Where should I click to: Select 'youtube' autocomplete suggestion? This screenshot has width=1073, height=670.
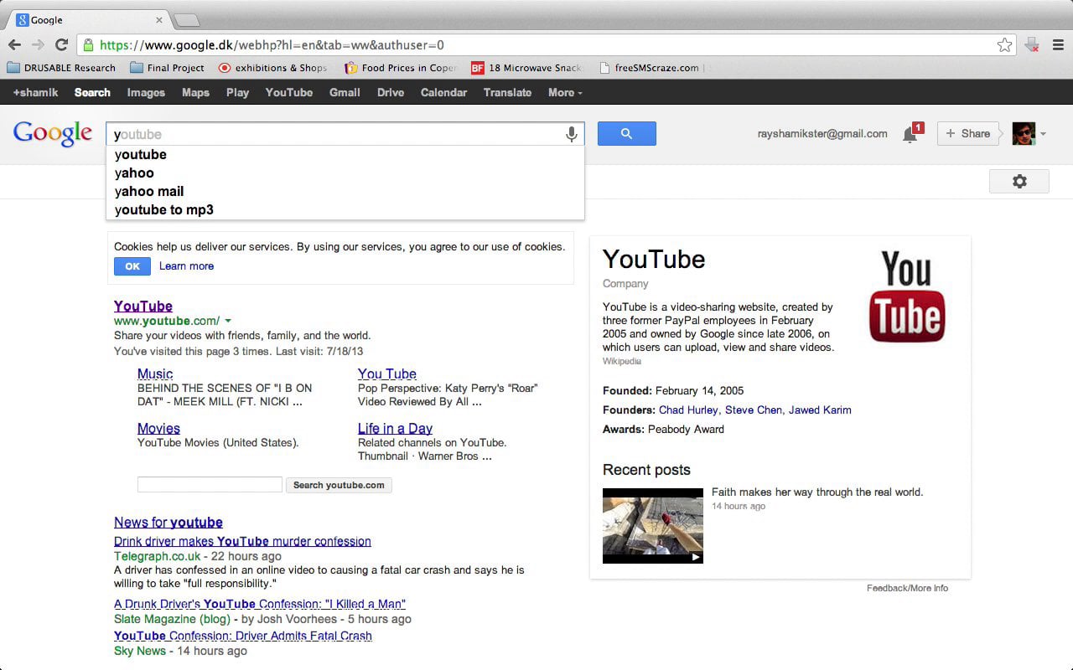coord(345,154)
